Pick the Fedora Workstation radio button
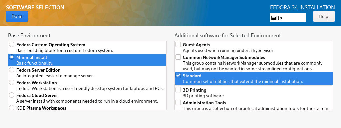This screenshot has width=341, height=128. pyautogui.click(x=12, y=83)
